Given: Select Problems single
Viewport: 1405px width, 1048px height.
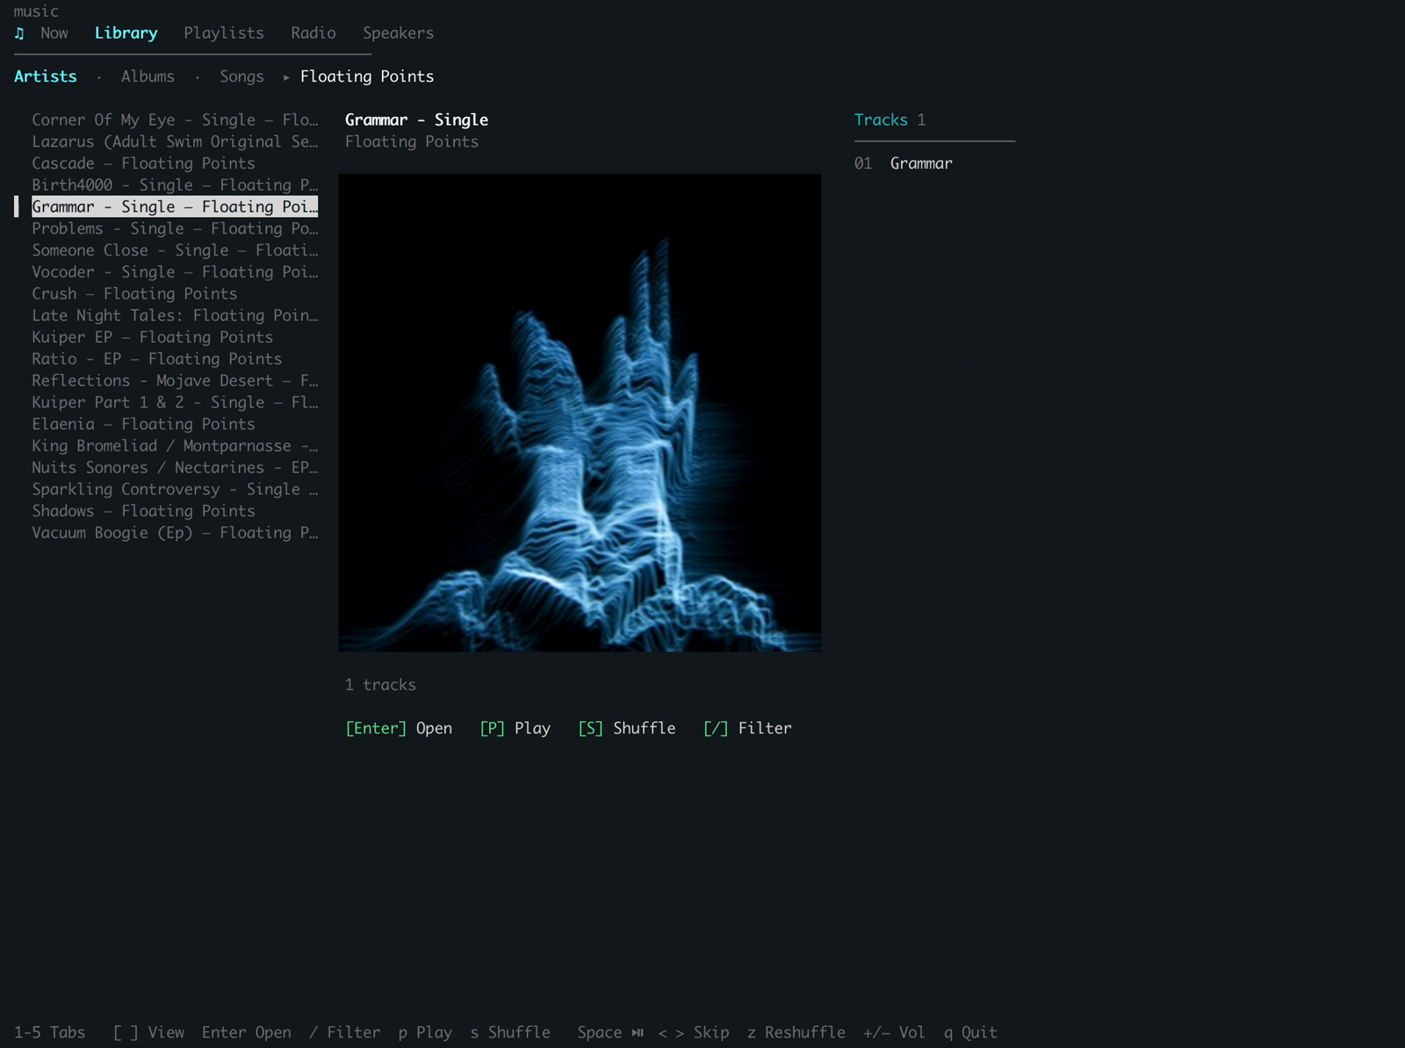Looking at the screenshot, I should (175, 228).
